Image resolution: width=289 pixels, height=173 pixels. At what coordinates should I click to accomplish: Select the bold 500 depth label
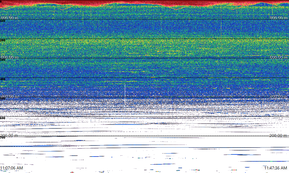[3, 98]
